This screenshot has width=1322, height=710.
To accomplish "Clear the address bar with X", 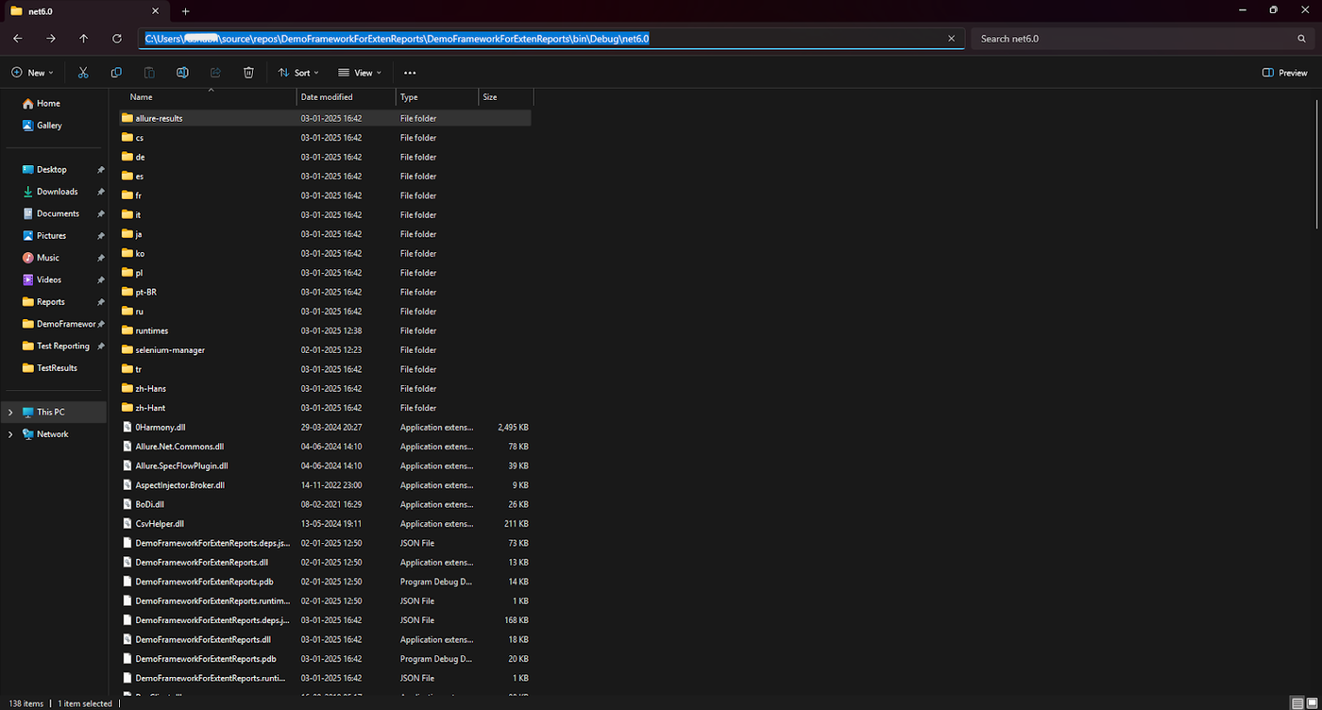I will (952, 39).
